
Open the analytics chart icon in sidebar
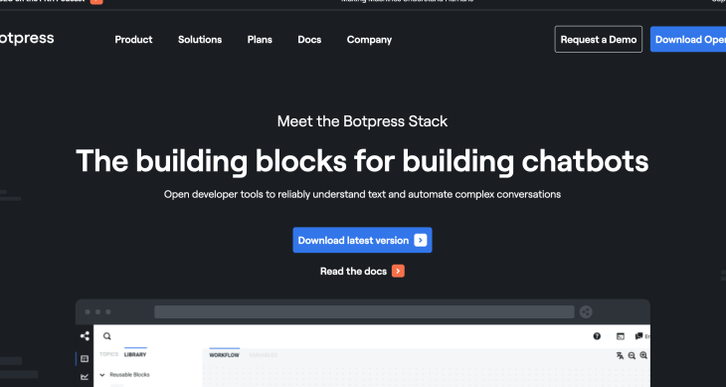(x=85, y=377)
